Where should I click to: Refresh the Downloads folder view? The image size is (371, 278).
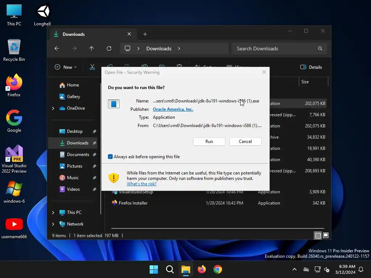(109, 49)
